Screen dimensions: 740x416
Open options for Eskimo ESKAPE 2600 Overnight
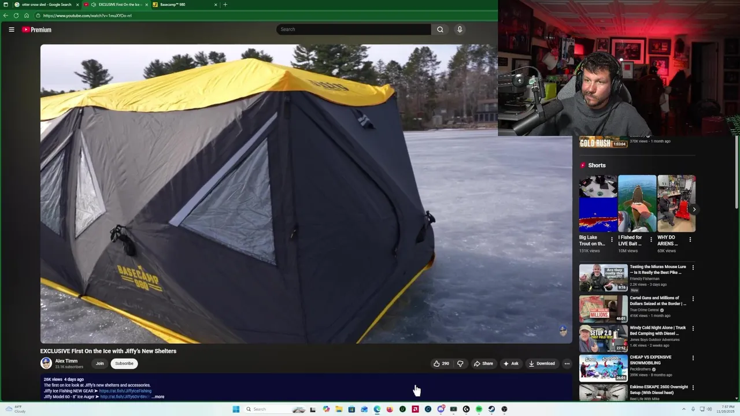tap(693, 388)
